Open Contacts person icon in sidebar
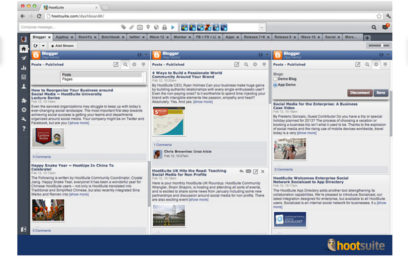The height and width of the screenshot is (261, 408). [24, 87]
